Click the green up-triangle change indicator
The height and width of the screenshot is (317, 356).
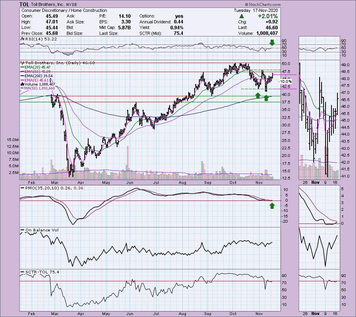(x=242, y=16)
